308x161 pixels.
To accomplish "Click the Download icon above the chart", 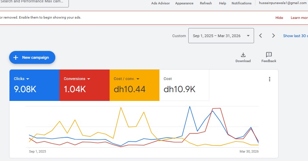I will pos(243,55).
